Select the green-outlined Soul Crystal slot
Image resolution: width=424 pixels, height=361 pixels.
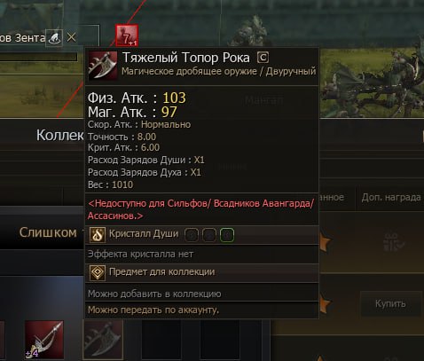227,235
